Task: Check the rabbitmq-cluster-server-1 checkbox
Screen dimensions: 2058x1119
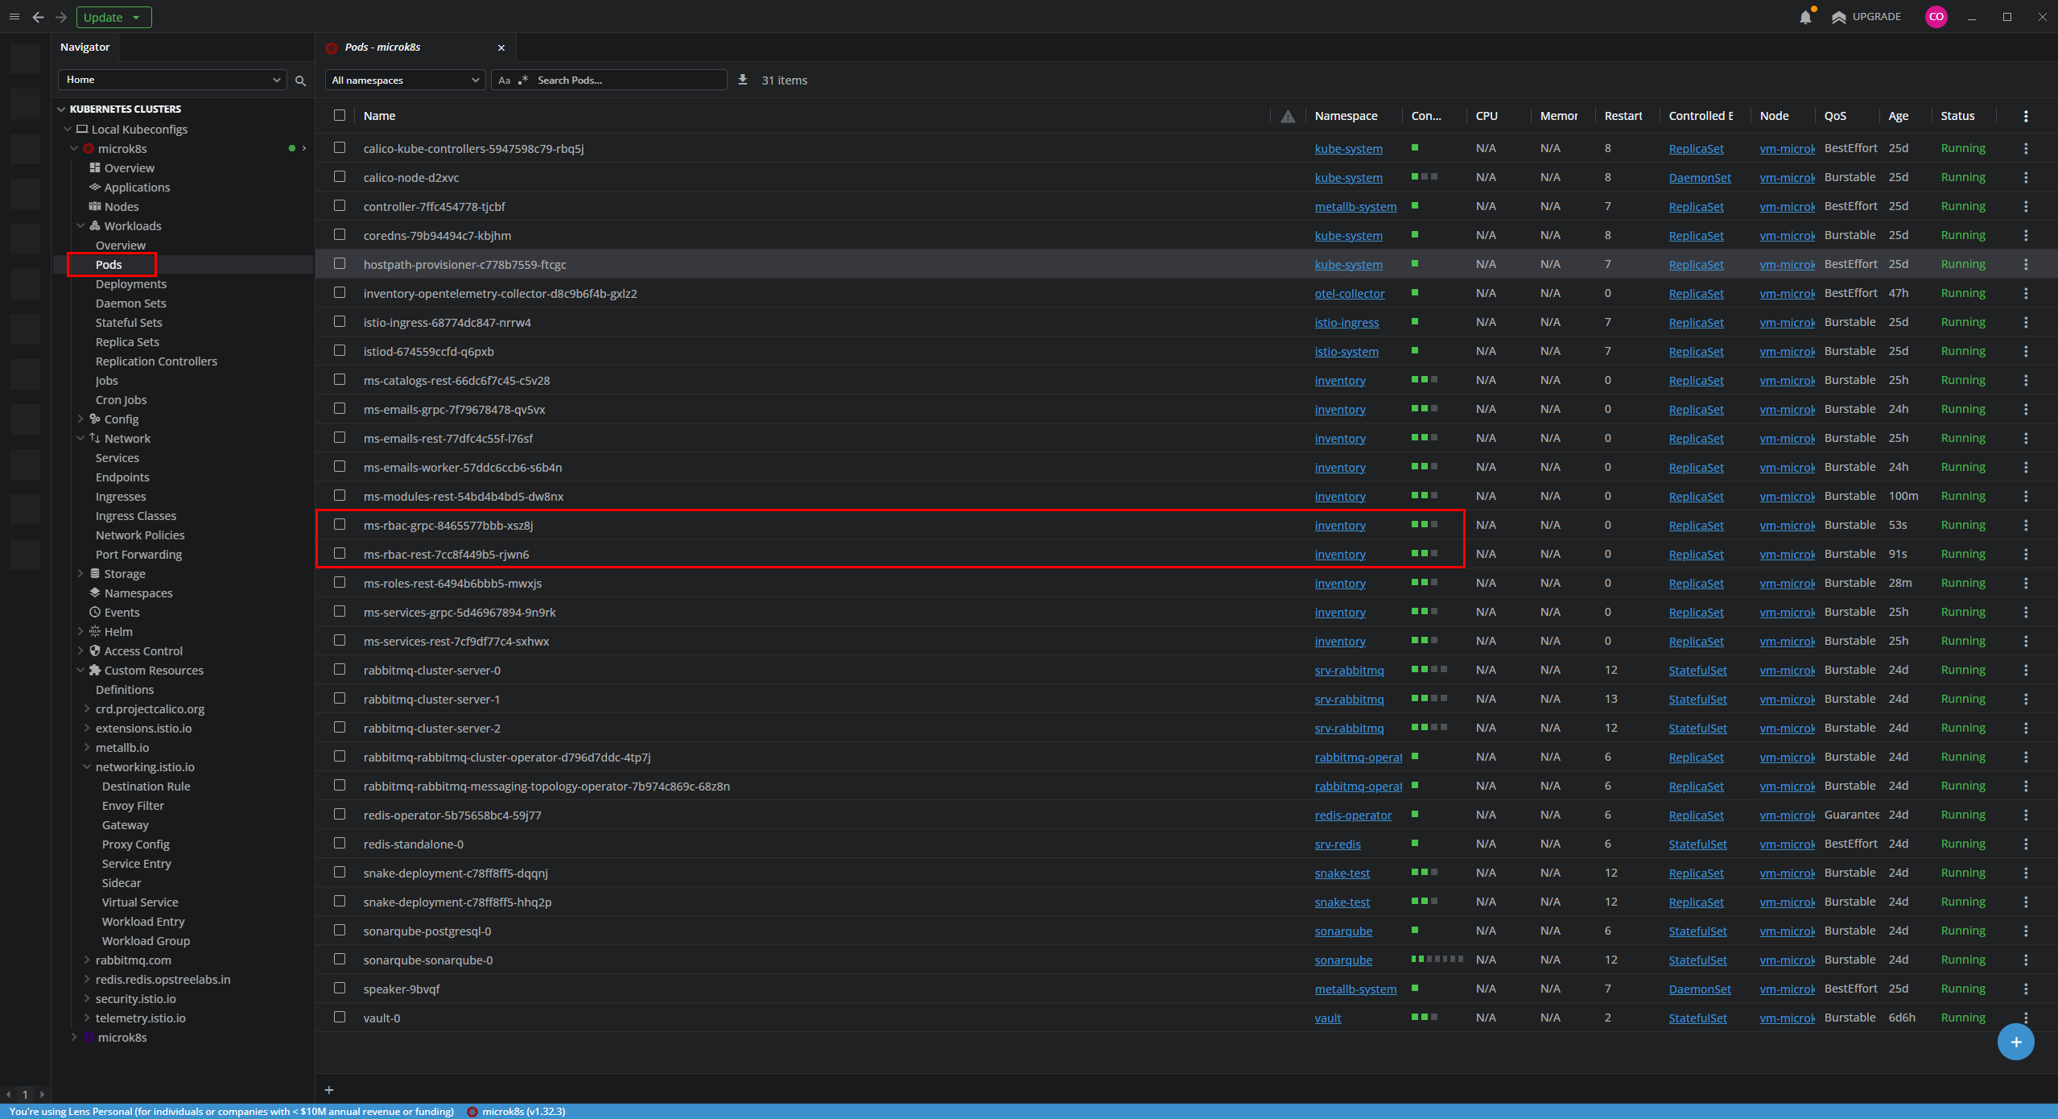Action: pos(340,698)
